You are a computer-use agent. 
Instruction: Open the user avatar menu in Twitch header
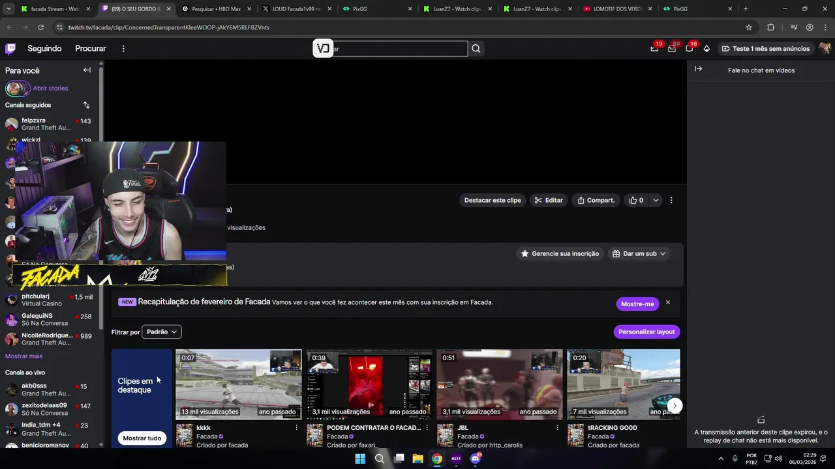825,49
